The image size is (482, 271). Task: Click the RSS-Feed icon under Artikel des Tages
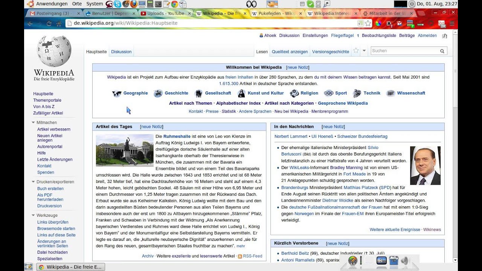240,256
